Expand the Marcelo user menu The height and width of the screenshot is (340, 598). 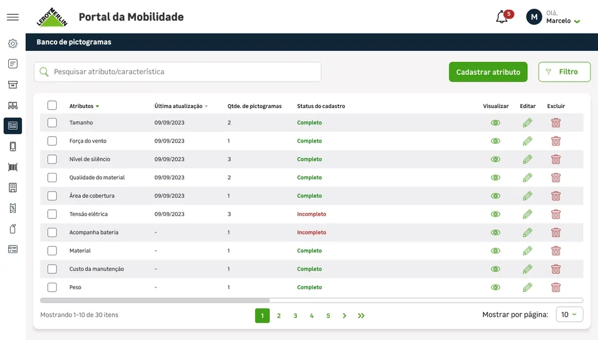click(x=577, y=22)
